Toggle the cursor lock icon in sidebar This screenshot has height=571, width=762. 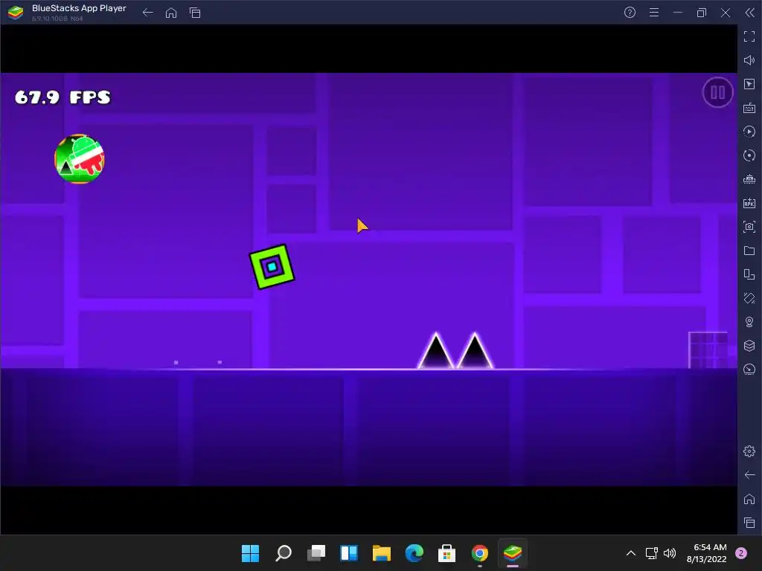(x=749, y=84)
